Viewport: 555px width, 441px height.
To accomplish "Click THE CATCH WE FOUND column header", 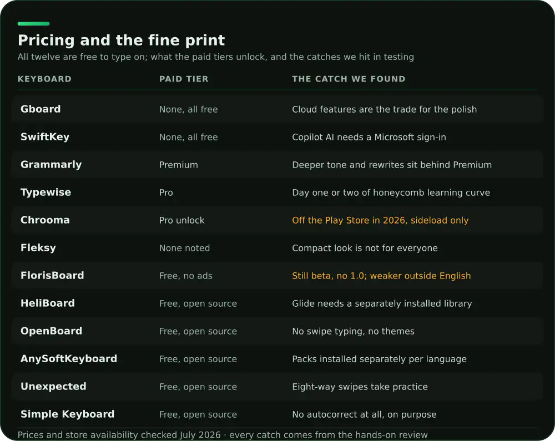I will coord(349,79).
